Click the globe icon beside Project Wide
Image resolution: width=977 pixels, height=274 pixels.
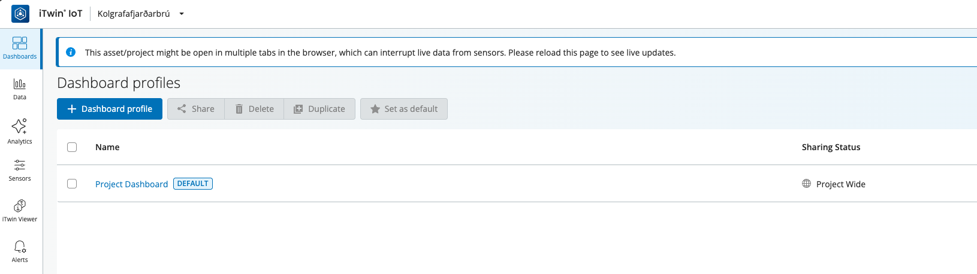click(x=806, y=184)
